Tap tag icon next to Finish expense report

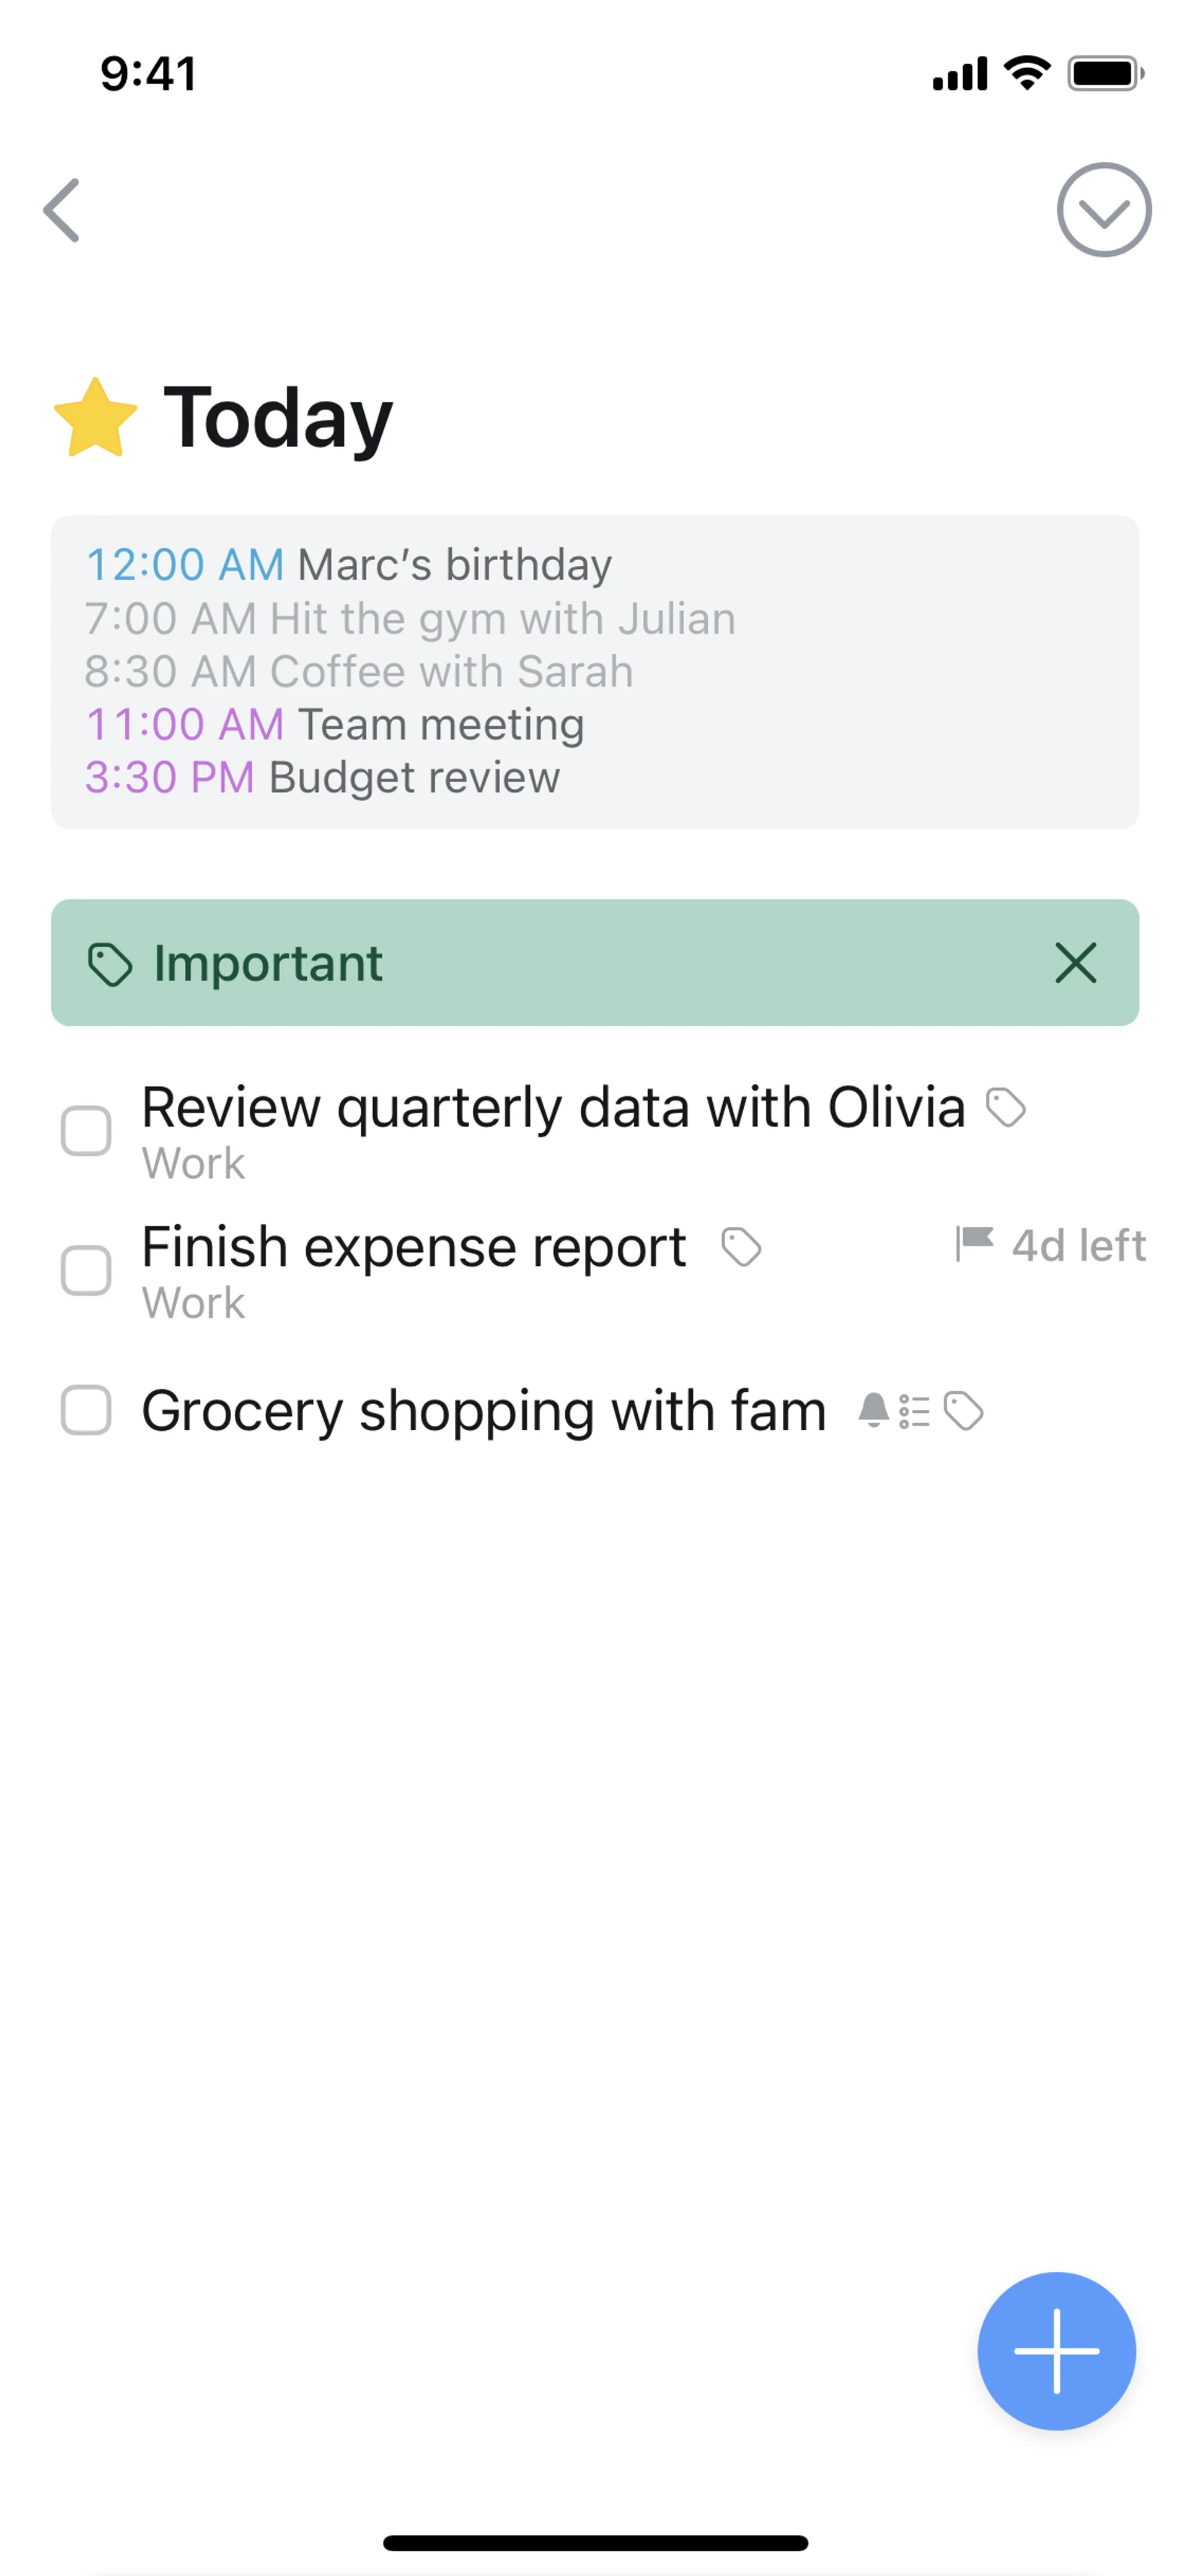741,1247
